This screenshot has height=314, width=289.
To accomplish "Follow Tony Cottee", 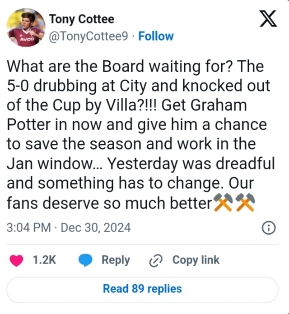I will [156, 36].
